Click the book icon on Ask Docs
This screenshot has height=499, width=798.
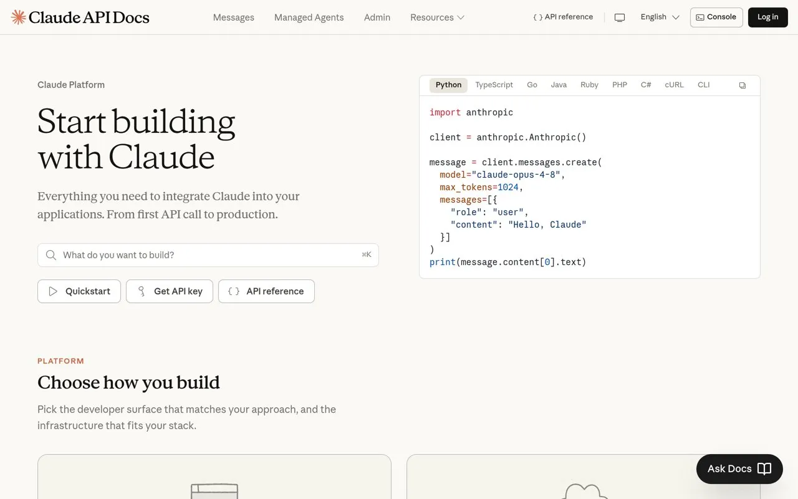[764, 469]
